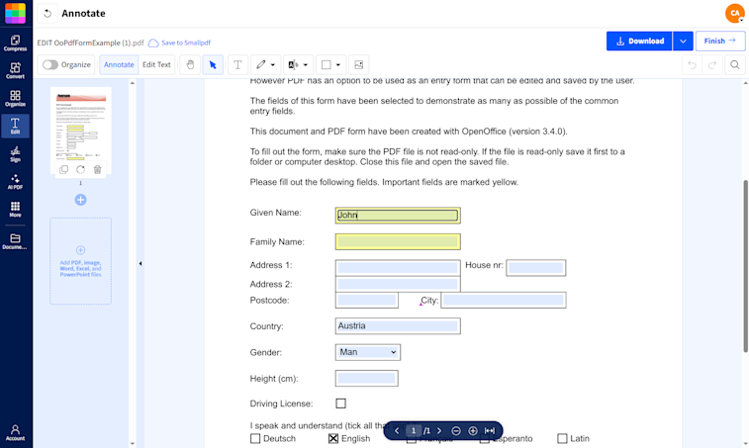Check the Driving License checkbox

coord(340,403)
